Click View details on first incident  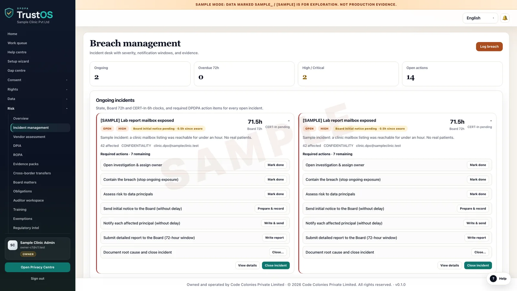tap(248, 265)
